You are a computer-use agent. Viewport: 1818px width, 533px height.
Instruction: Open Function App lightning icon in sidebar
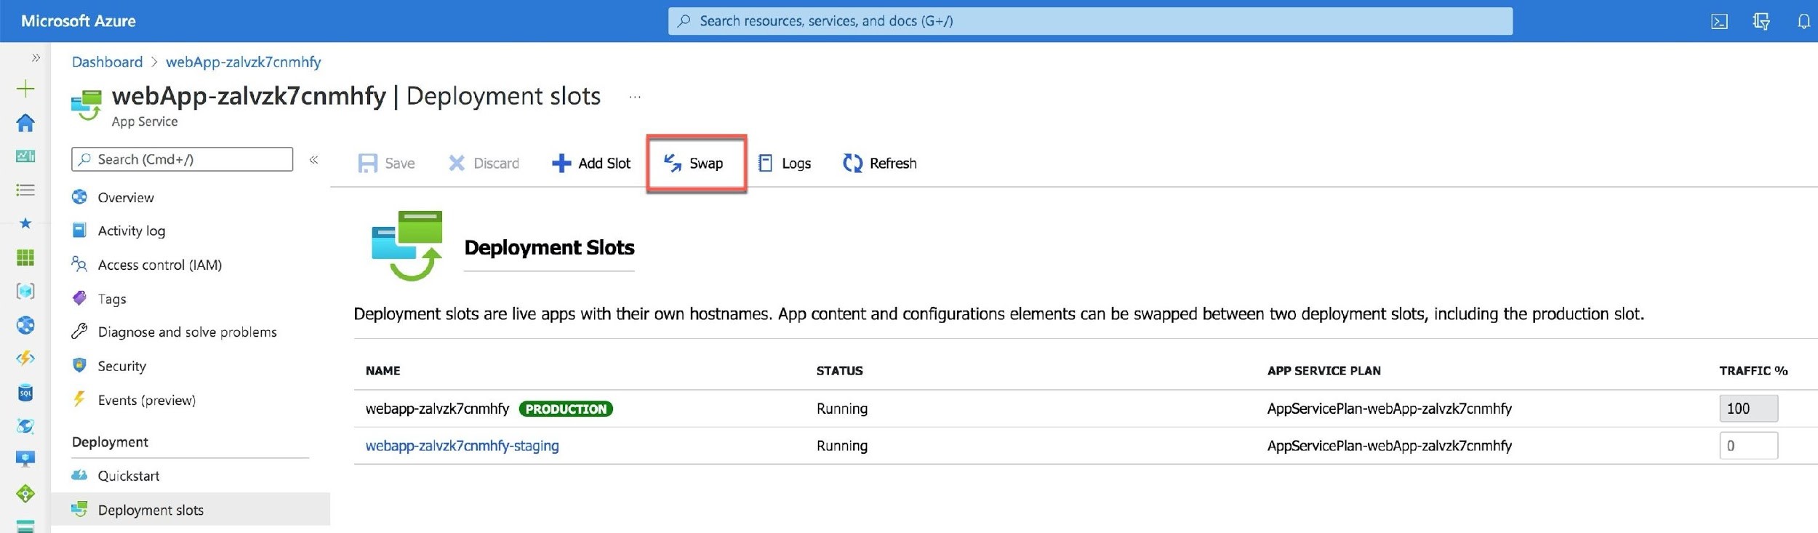point(25,358)
